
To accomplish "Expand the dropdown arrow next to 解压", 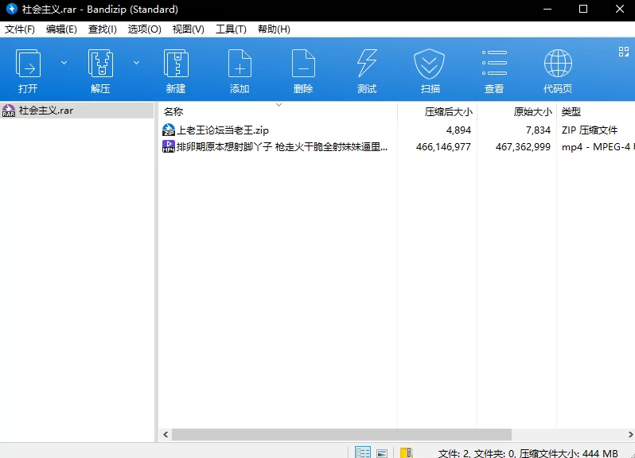I will 136,62.
